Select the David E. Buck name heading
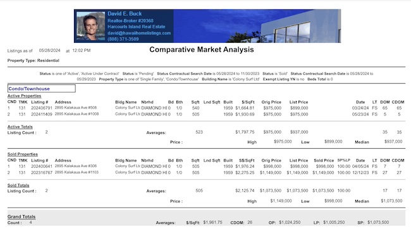The width and height of the screenshot is (411, 234). (125, 14)
